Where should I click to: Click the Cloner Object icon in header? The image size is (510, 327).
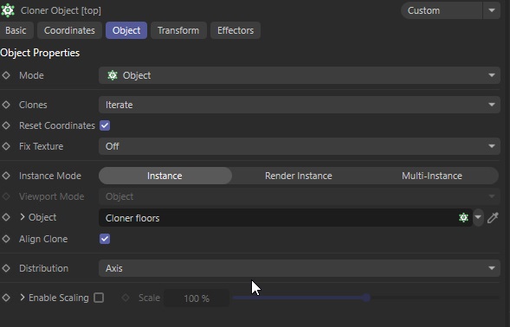[x=8, y=10]
